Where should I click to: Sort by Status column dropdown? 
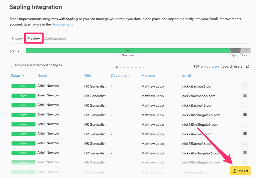17,75
